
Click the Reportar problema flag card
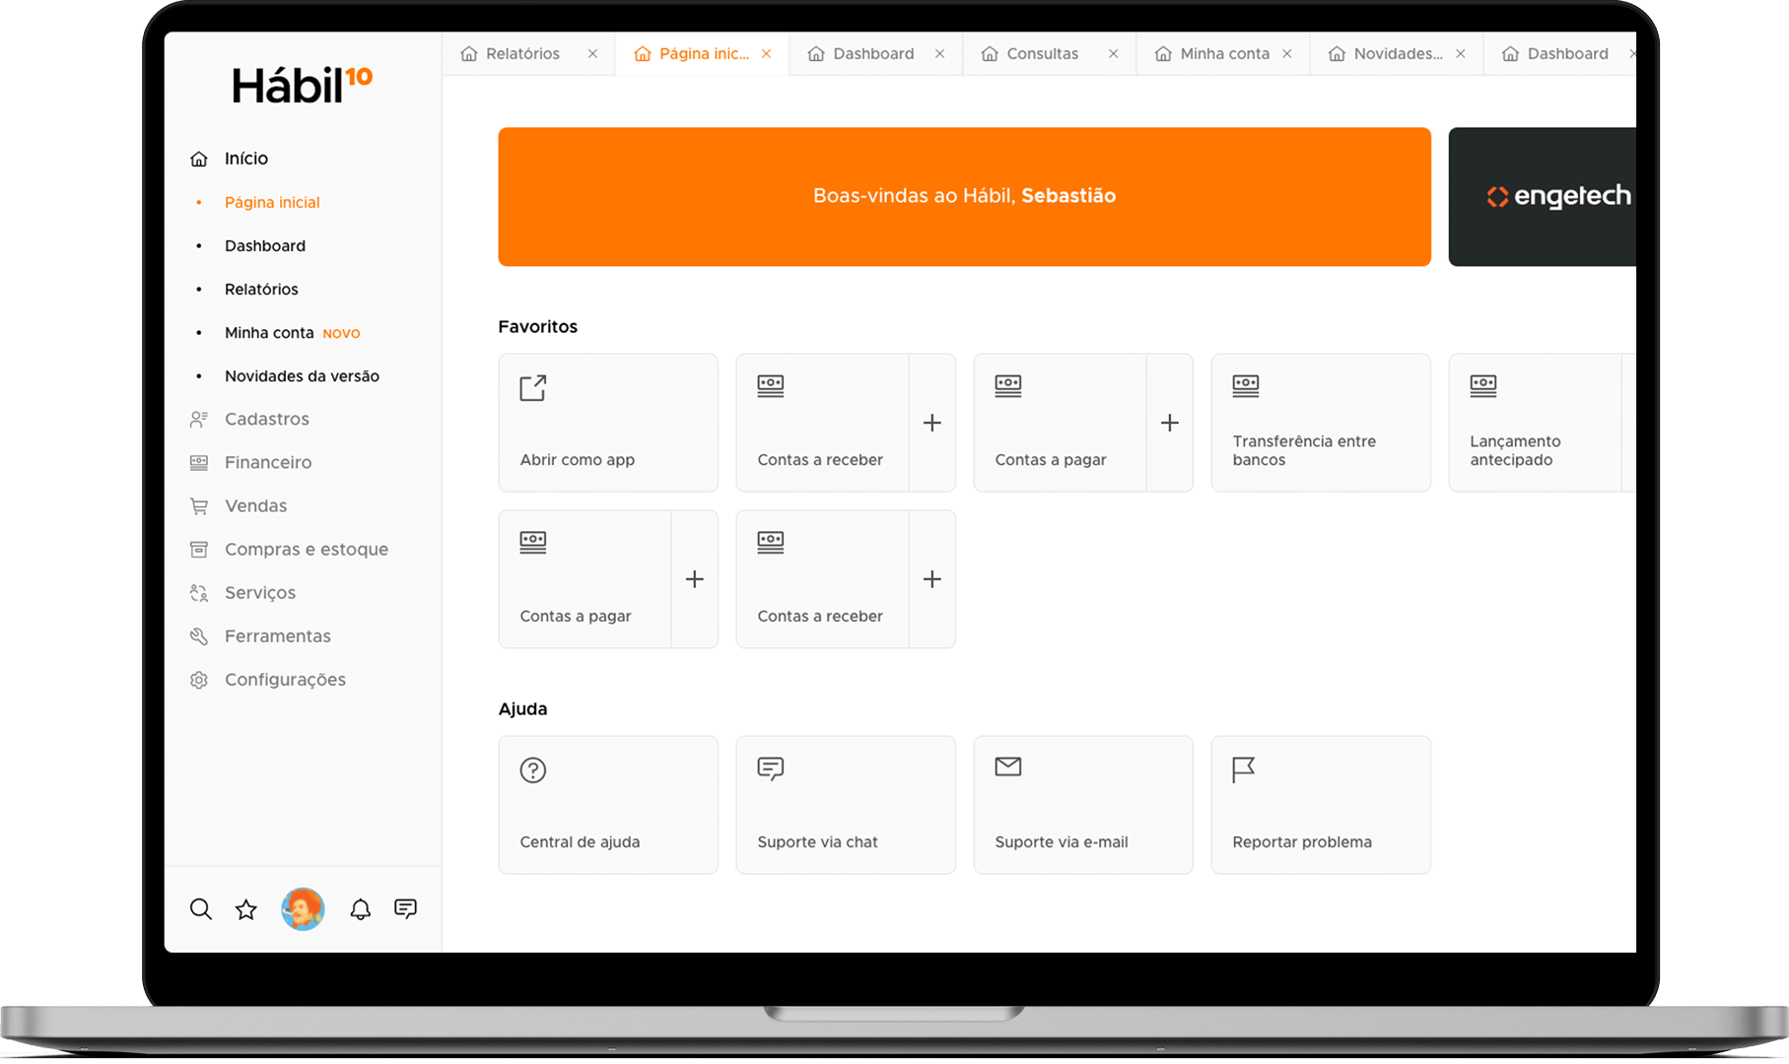coord(1321,805)
